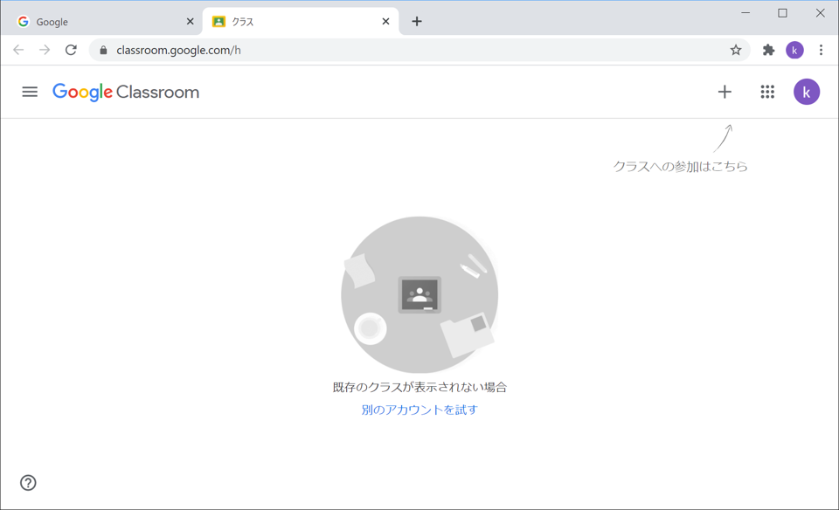Open a new browser tab

point(417,21)
